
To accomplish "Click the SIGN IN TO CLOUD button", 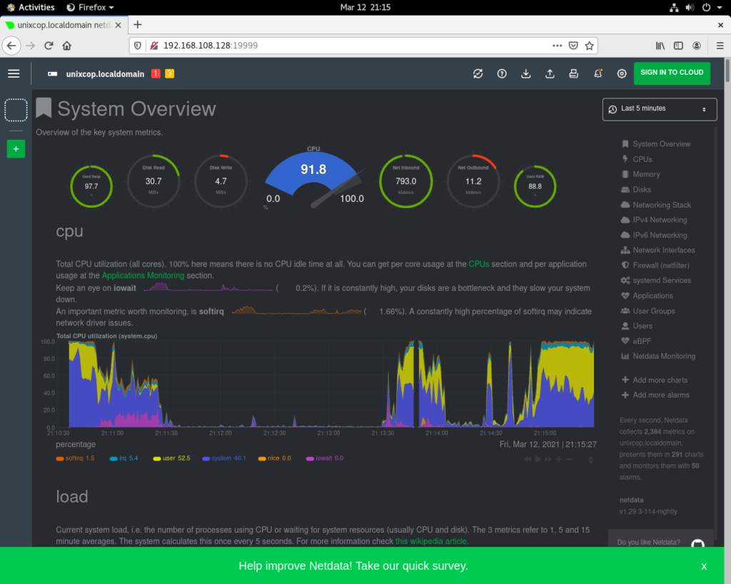I will pos(672,73).
